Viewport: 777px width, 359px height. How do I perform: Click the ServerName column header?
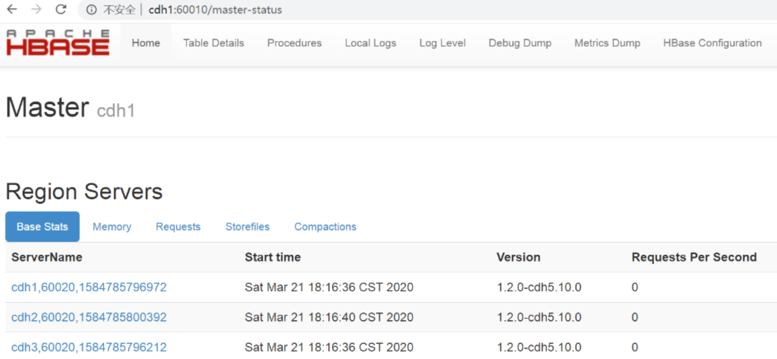click(47, 257)
